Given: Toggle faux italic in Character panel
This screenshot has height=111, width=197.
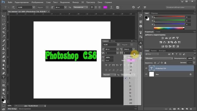Looking at the screenshot, I should (x=110, y=65).
